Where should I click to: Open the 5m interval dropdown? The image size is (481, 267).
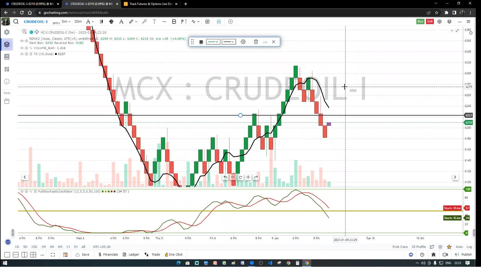[x=66, y=21]
